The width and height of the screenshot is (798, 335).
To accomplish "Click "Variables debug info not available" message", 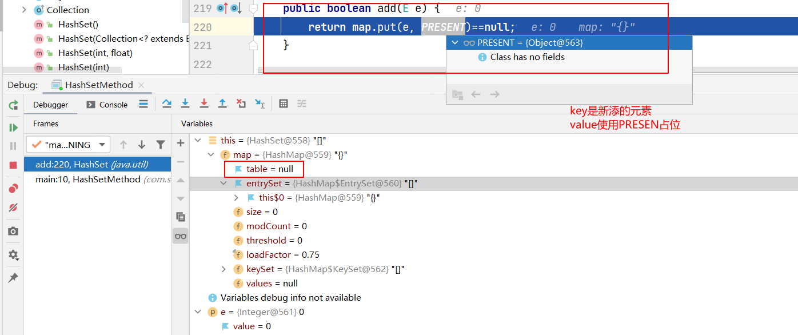I will (x=291, y=297).
